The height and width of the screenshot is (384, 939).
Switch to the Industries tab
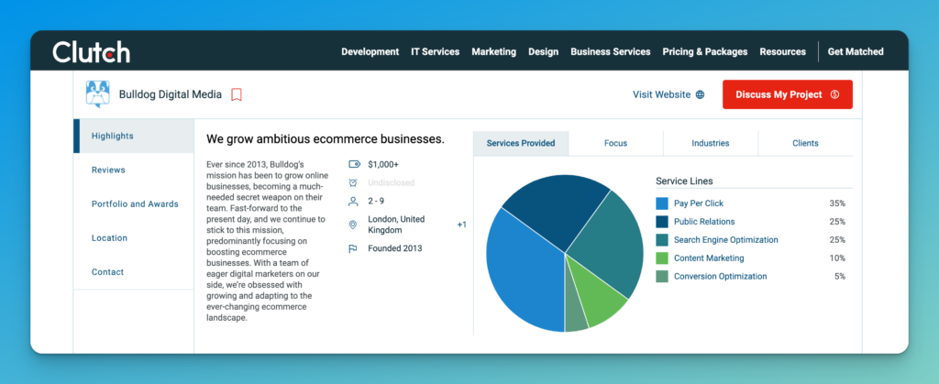click(711, 143)
